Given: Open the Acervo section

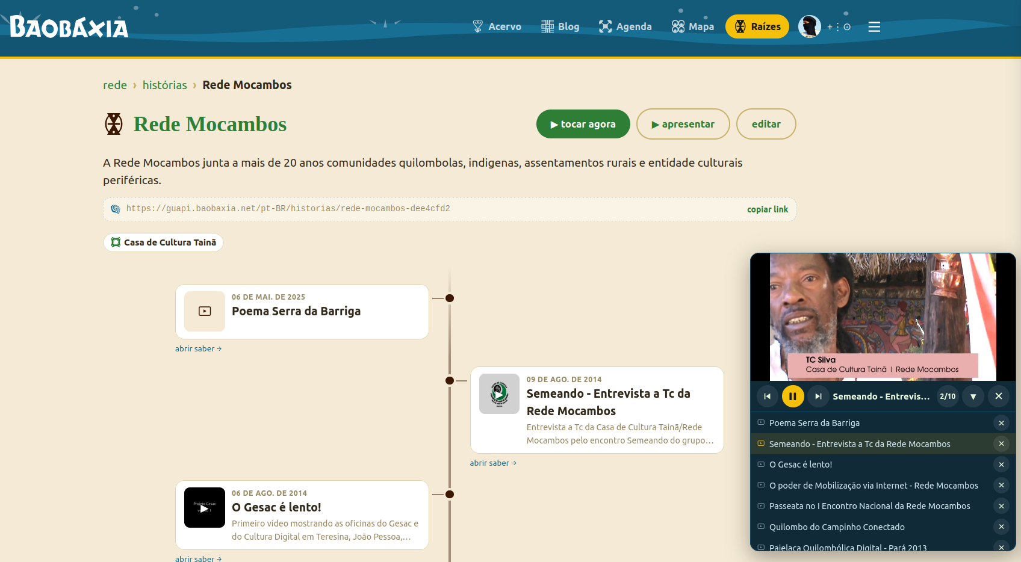Looking at the screenshot, I should click(497, 26).
